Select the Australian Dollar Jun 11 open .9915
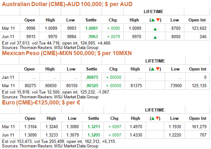This screenshot has height=149, width=211. [x=30, y=37]
